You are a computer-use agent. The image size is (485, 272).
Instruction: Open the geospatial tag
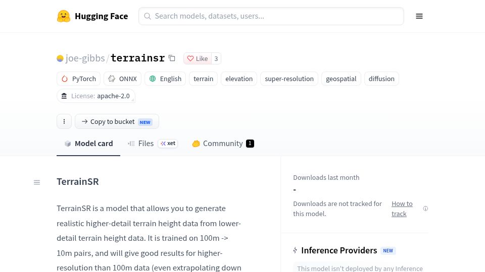[x=341, y=79]
